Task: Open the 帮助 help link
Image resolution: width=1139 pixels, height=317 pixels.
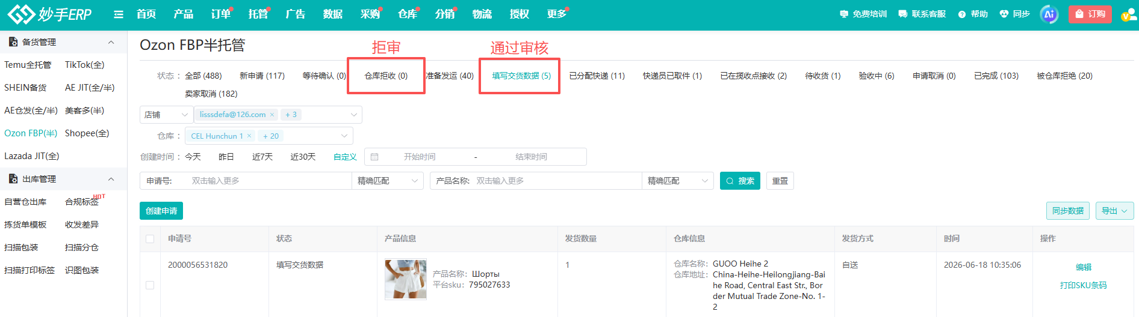Action: (973, 14)
